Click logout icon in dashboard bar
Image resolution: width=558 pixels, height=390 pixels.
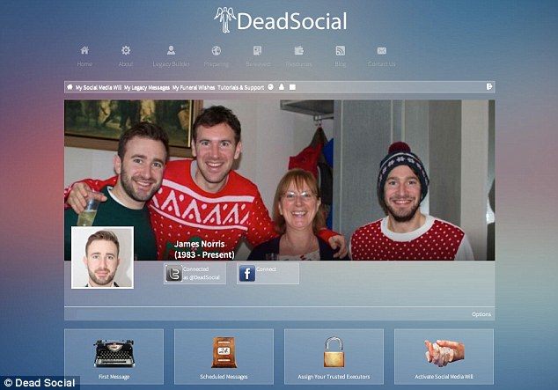(x=489, y=86)
